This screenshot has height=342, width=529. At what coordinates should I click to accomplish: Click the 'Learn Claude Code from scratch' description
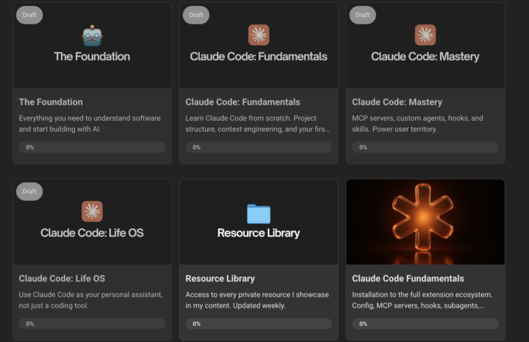click(257, 124)
